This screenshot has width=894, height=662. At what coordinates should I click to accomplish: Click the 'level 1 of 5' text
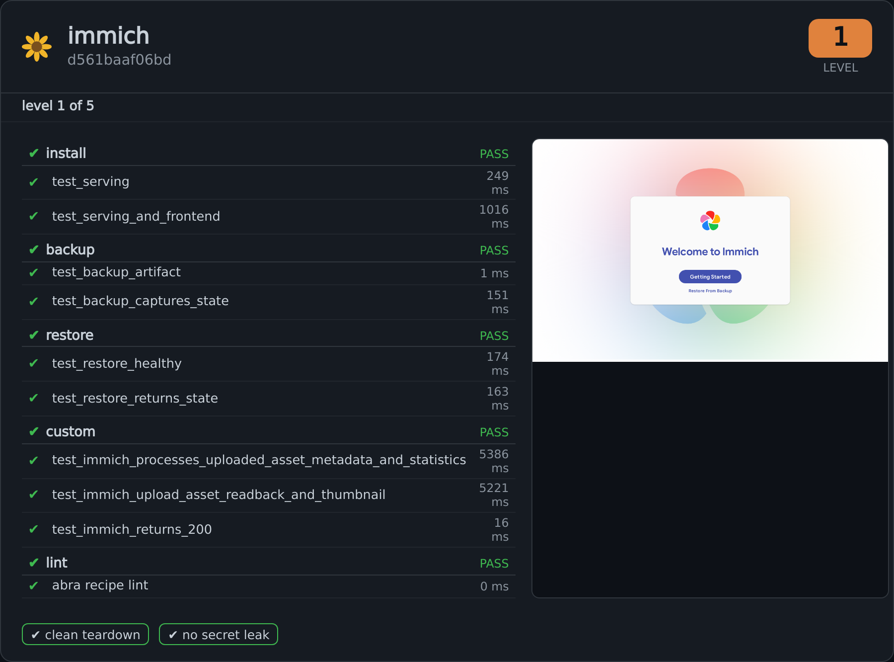(x=58, y=105)
